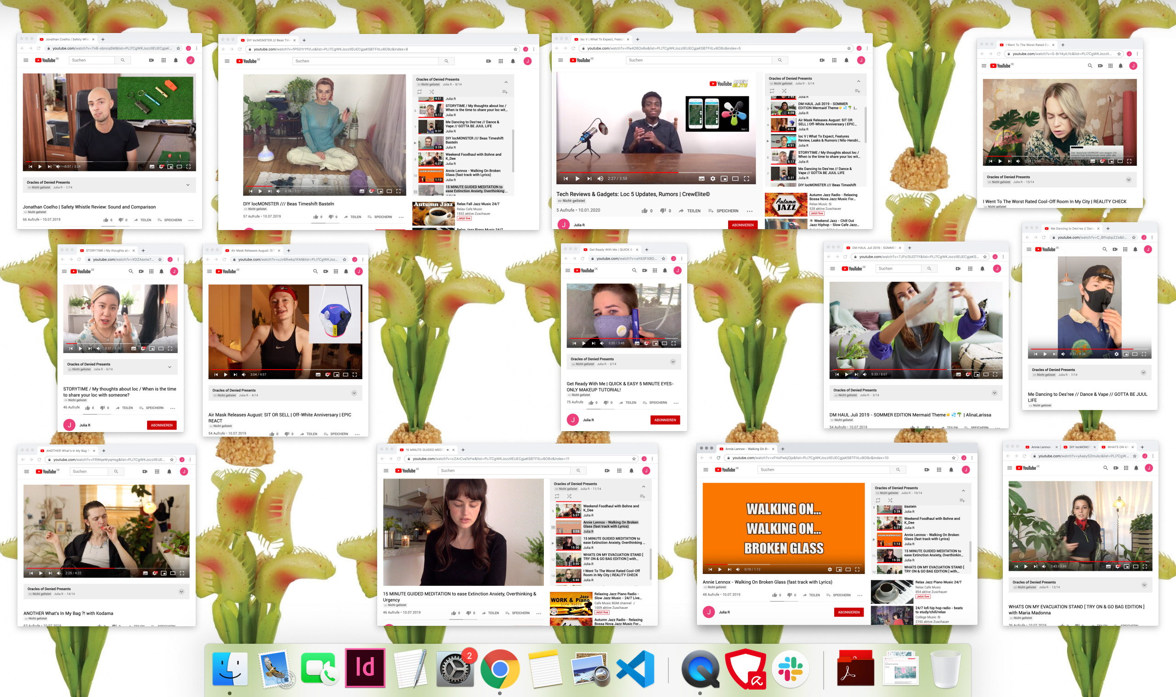Dislike the 15 Minute Guided Meditation video
Viewport: 1176px width, 697px height.
pyautogui.click(x=469, y=613)
